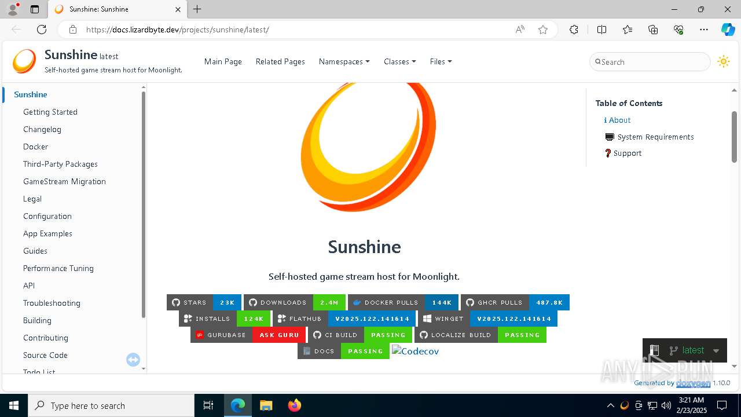This screenshot has height=417, width=741.
Task: Open Browser essentials heart icon
Action: tap(678, 30)
